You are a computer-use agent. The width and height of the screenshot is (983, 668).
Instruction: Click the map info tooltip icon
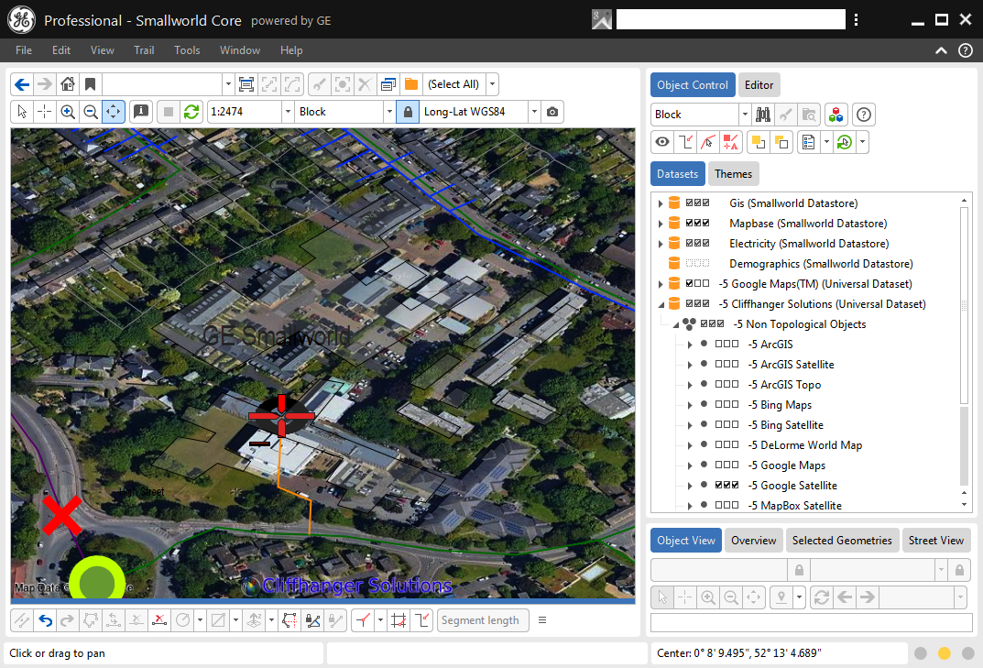click(x=141, y=112)
